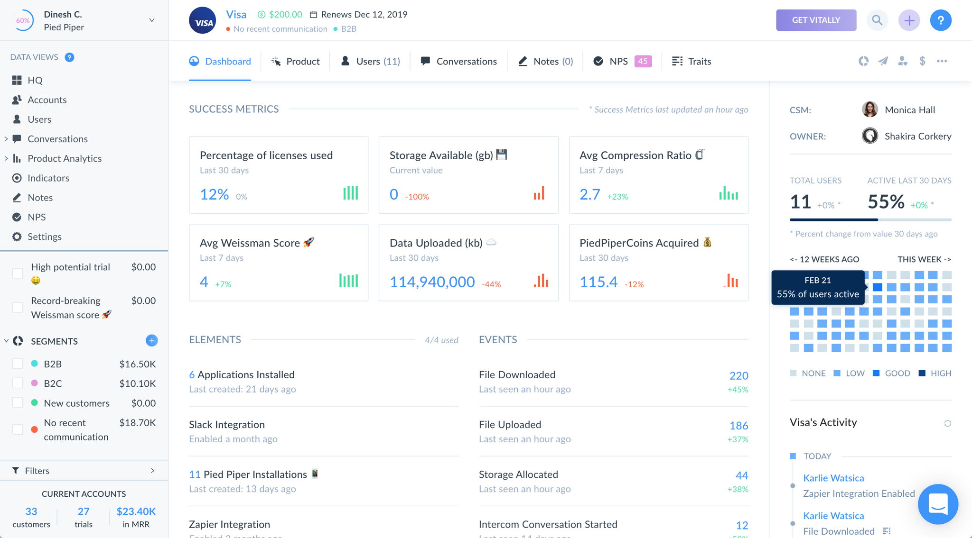The height and width of the screenshot is (538, 972).
Task: Click Monica Hall's CSM avatar
Action: (869, 109)
